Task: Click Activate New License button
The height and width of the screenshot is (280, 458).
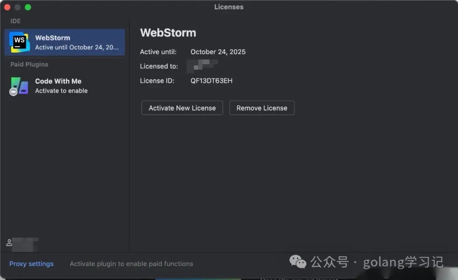Action: click(182, 108)
